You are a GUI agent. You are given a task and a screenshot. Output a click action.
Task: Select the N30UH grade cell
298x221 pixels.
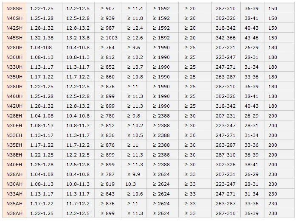pyautogui.click(x=14, y=57)
